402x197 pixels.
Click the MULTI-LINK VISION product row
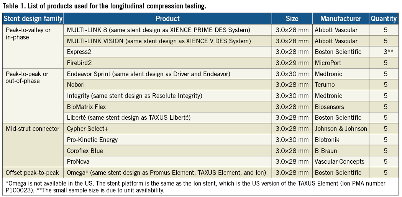pyautogui.click(x=159, y=41)
